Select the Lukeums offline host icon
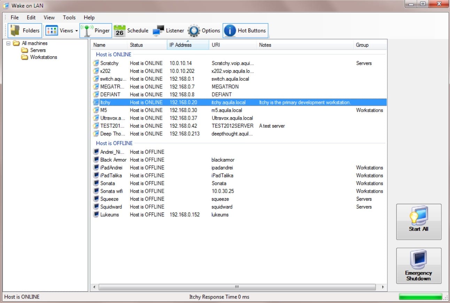 tap(96, 215)
